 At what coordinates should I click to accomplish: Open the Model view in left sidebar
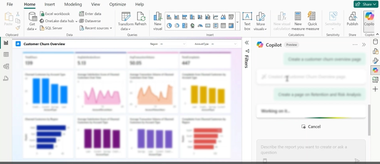tap(6, 66)
